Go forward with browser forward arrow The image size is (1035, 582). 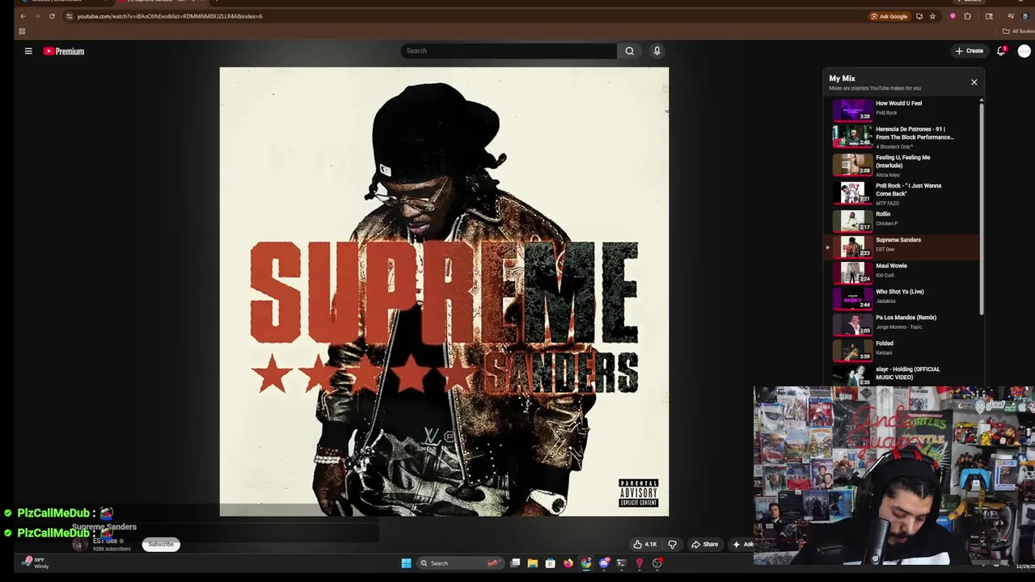pyautogui.click(x=37, y=16)
